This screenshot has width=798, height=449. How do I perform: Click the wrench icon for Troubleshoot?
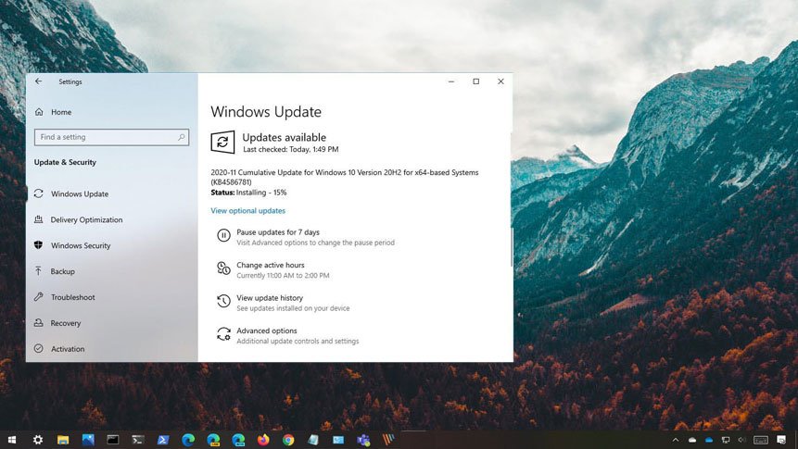point(39,297)
